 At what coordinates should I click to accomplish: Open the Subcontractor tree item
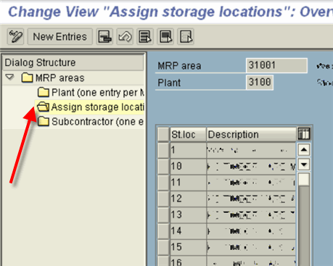pyautogui.click(x=91, y=122)
